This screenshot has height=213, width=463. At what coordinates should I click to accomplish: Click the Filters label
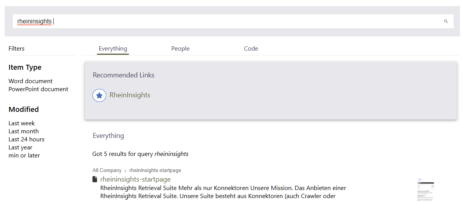pyautogui.click(x=16, y=49)
